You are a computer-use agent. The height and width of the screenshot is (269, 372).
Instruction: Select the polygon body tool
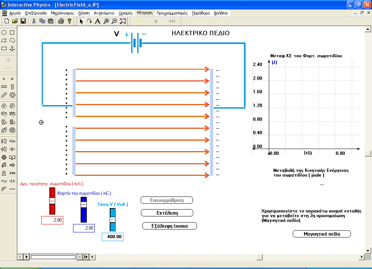coord(4,41)
